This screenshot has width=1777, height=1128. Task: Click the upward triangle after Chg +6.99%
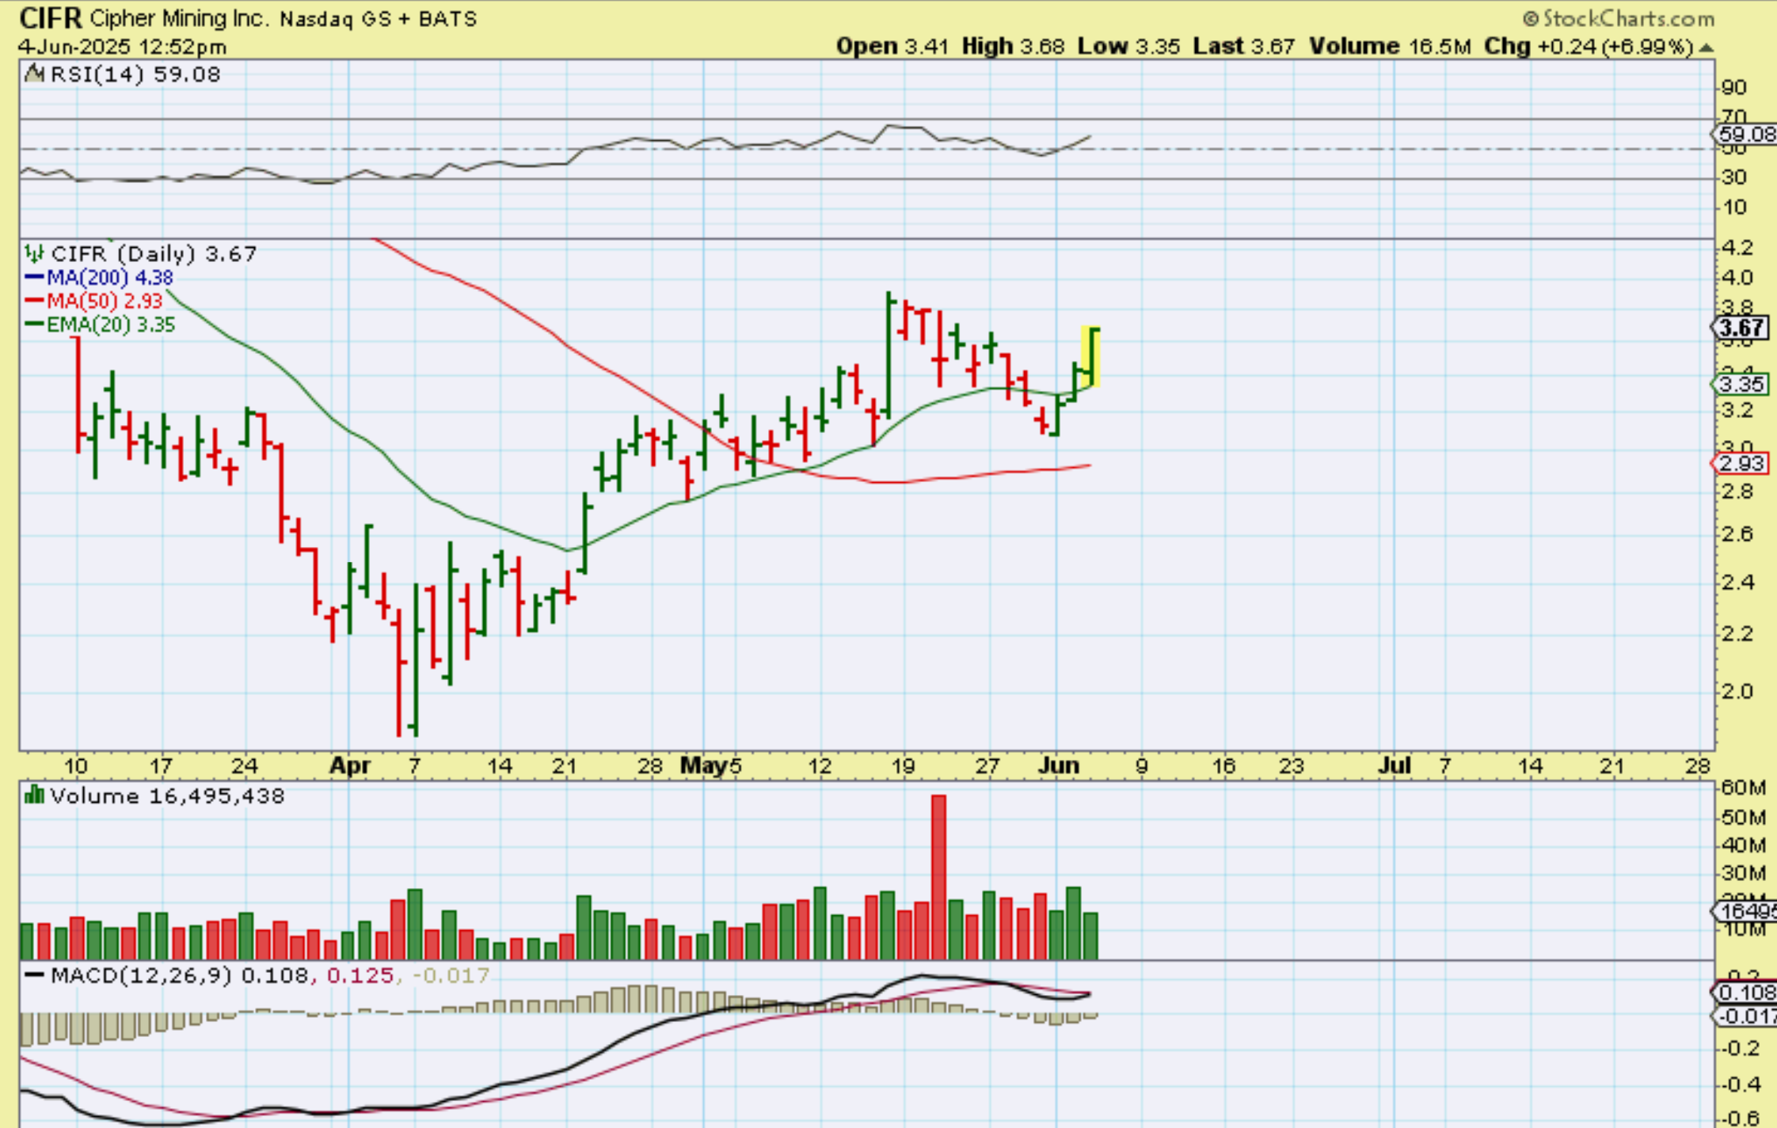click(1707, 48)
